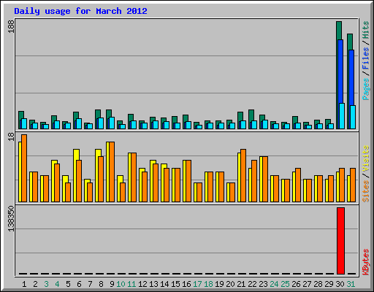Click x-axis day label "13"
The width and height of the screenshot is (374, 292).
(x=153, y=284)
